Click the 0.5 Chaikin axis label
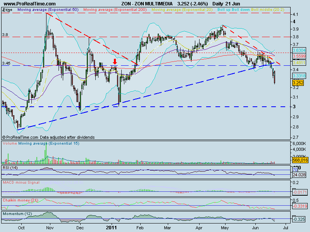 click(x=296, y=200)
